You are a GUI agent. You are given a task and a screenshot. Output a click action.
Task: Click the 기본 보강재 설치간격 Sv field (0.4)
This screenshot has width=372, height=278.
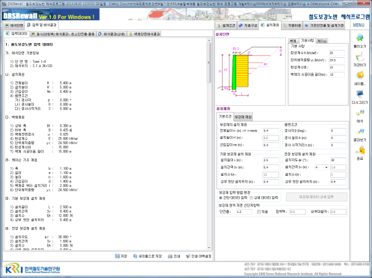point(271,167)
